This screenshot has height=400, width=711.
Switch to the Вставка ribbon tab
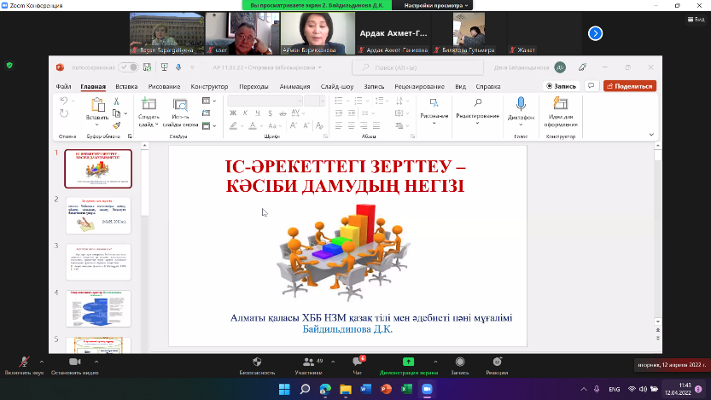[x=126, y=86]
